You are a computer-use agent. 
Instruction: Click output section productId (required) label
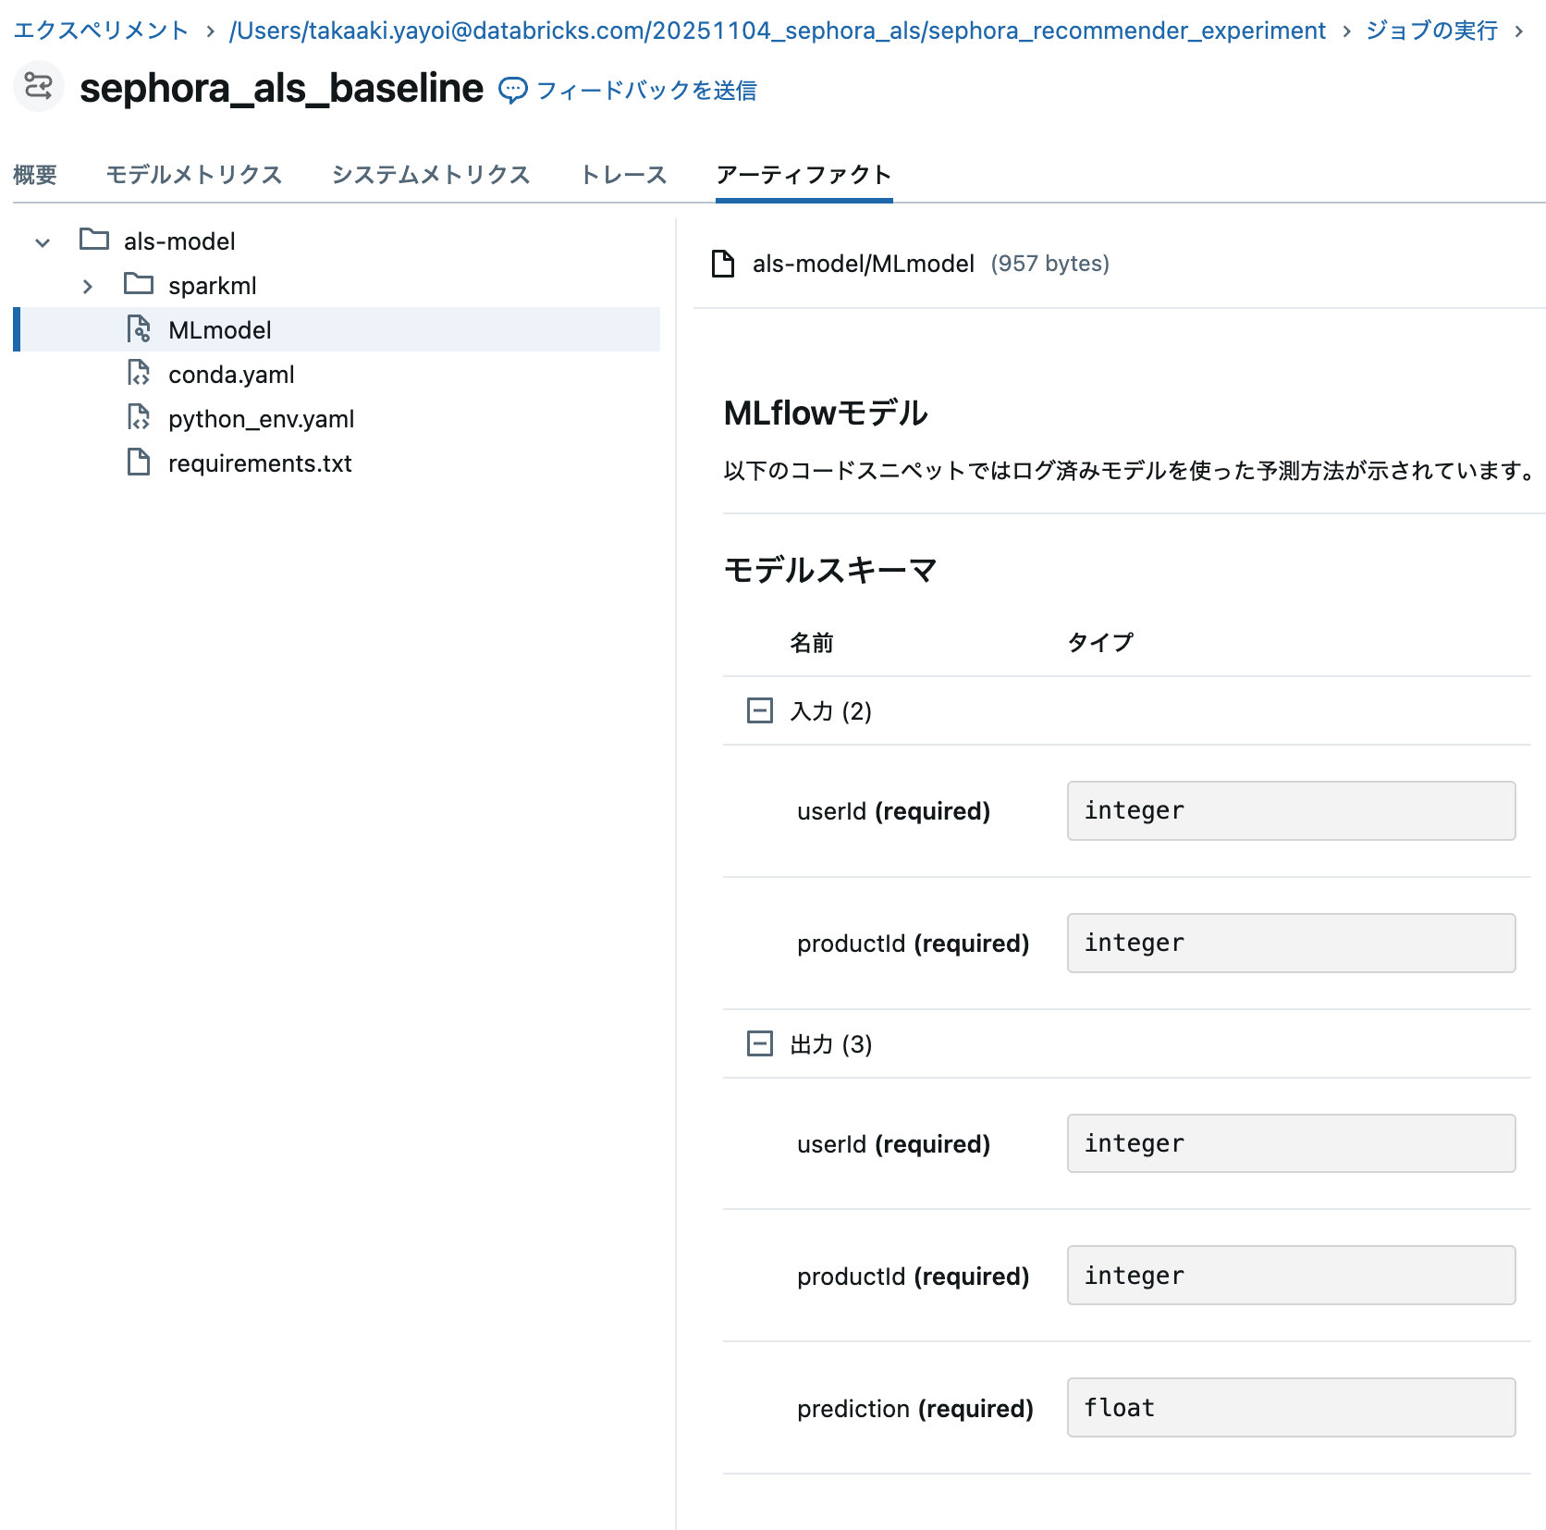click(x=914, y=1277)
